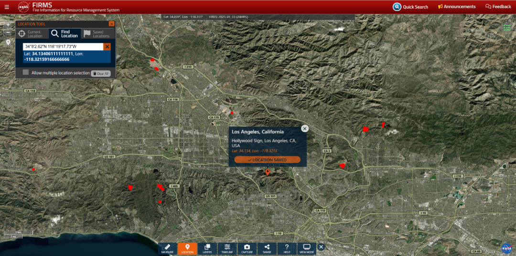Click the coordinates search input field
516x256 pixels.
tap(63, 47)
